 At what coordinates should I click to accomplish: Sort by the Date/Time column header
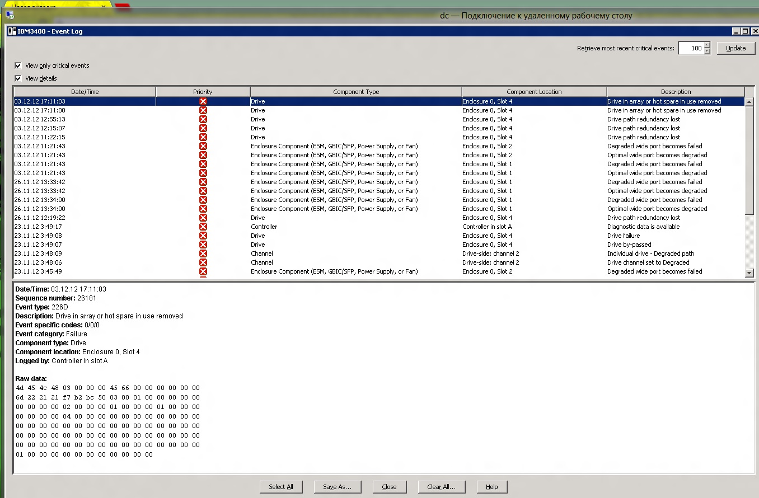[x=85, y=92]
